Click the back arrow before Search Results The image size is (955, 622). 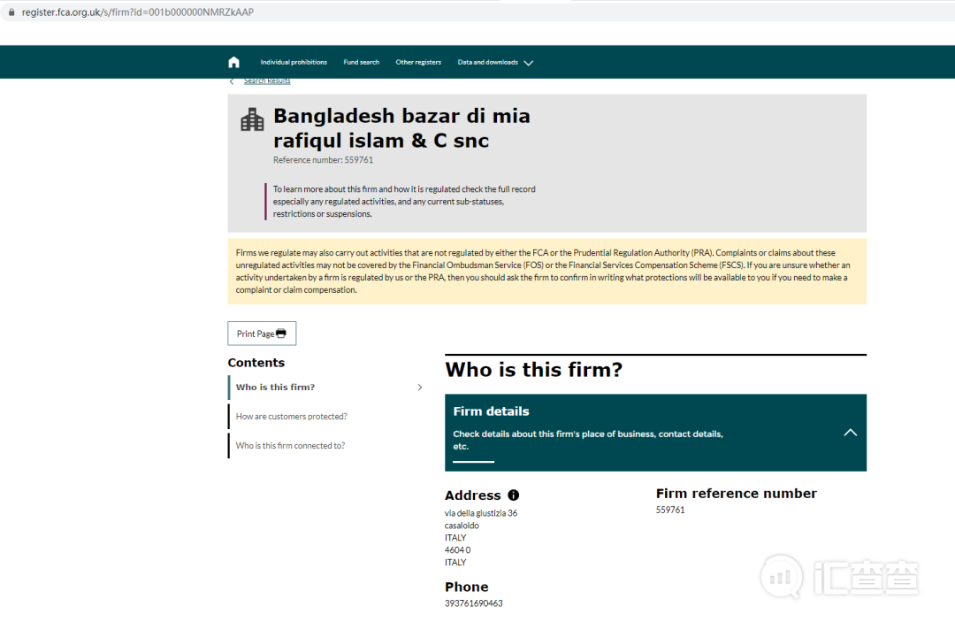(232, 81)
